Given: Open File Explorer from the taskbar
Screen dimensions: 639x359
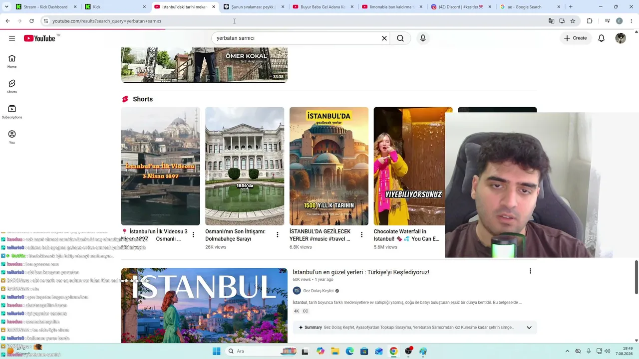Looking at the screenshot, I should 335,351.
